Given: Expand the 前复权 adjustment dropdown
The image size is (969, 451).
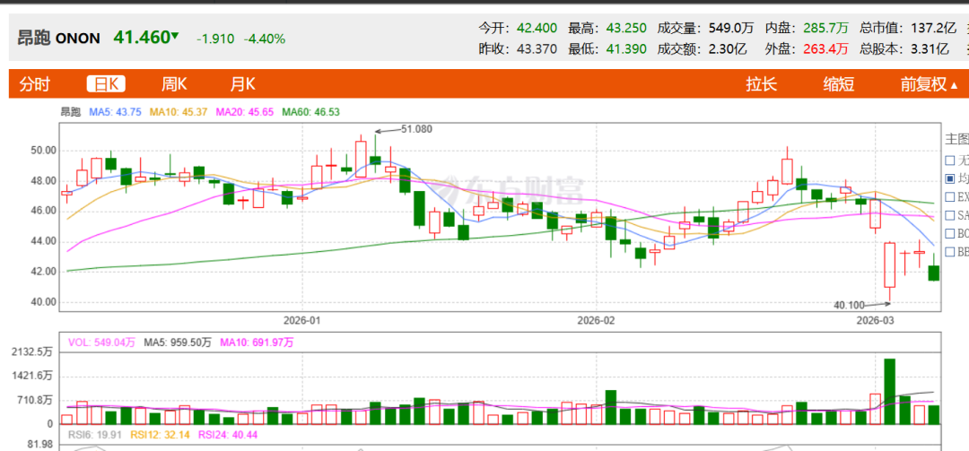Looking at the screenshot, I should pos(930,84).
